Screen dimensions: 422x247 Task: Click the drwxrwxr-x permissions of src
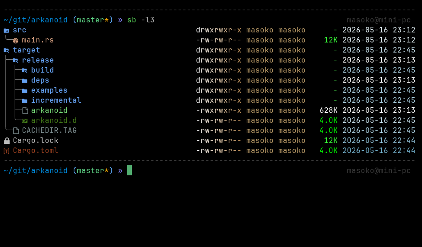coord(218,30)
